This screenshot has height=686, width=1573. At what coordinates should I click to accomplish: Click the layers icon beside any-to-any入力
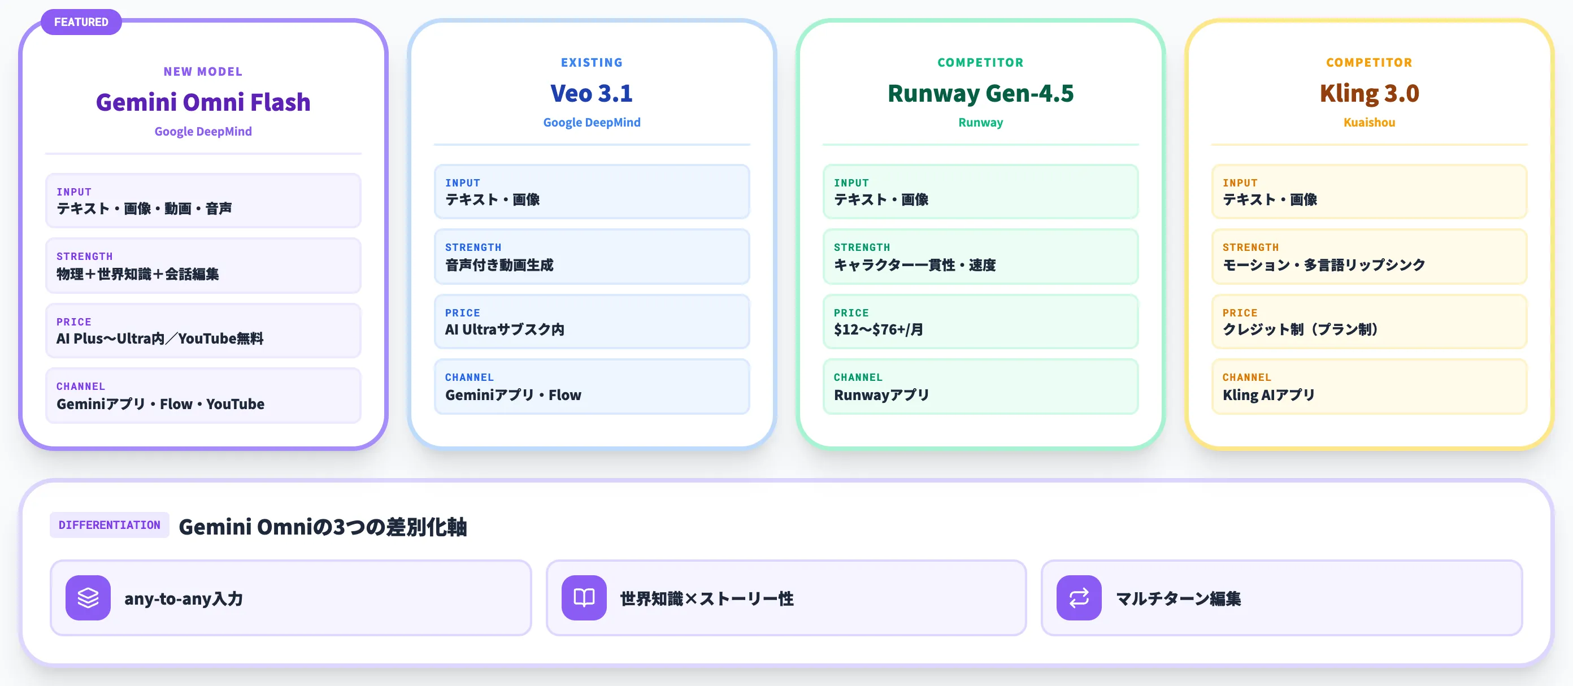click(88, 597)
